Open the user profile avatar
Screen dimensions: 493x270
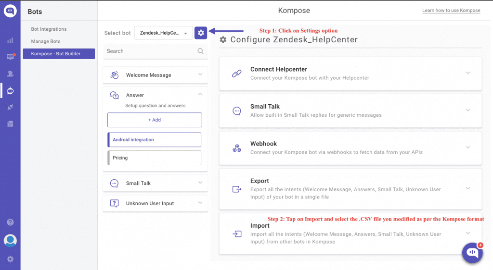click(11, 241)
